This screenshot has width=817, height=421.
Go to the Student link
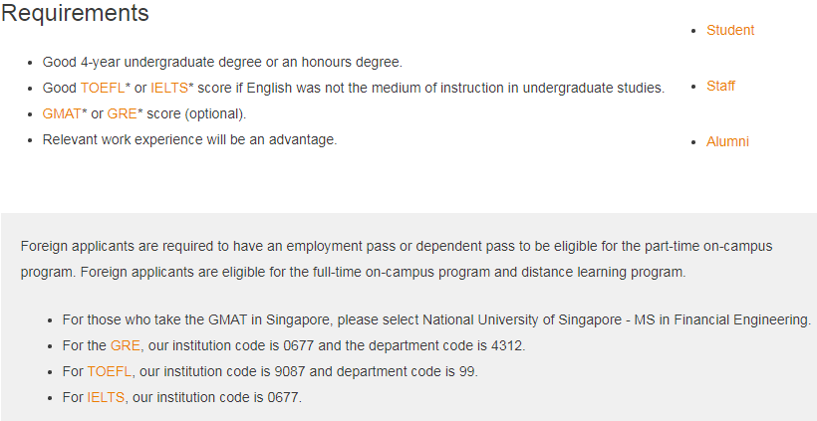730,30
